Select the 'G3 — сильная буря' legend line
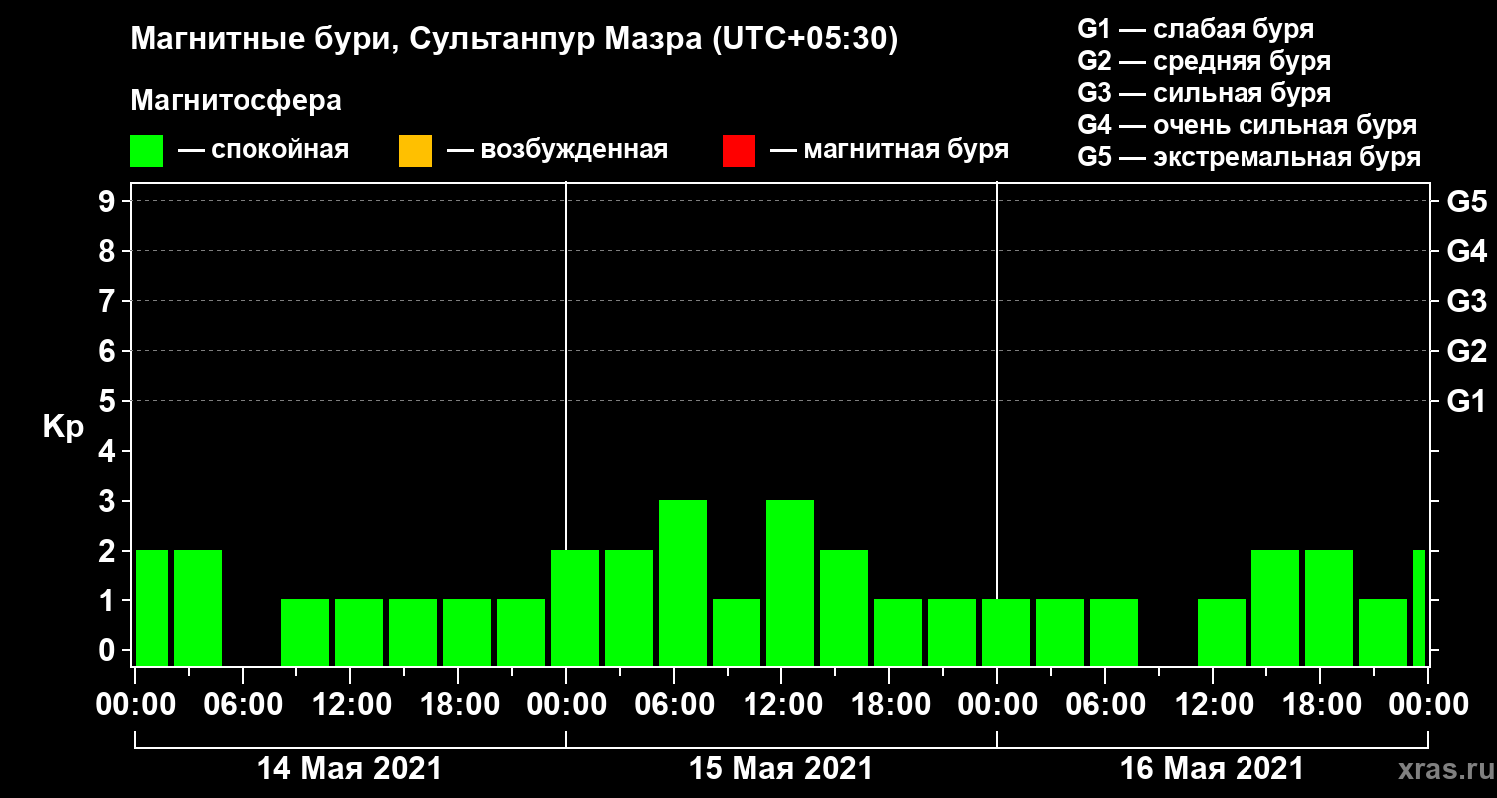 pyautogui.click(x=1205, y=93)
